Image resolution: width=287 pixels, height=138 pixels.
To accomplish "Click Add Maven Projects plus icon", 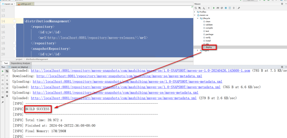I will 209,8.
